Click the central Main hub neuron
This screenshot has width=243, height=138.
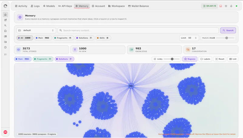point(131,86)
